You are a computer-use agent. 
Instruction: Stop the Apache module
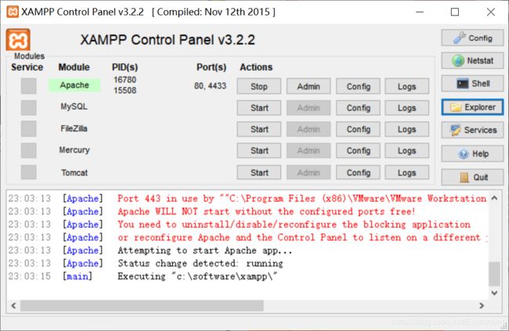pyautogui.click(x=258, y=86)
